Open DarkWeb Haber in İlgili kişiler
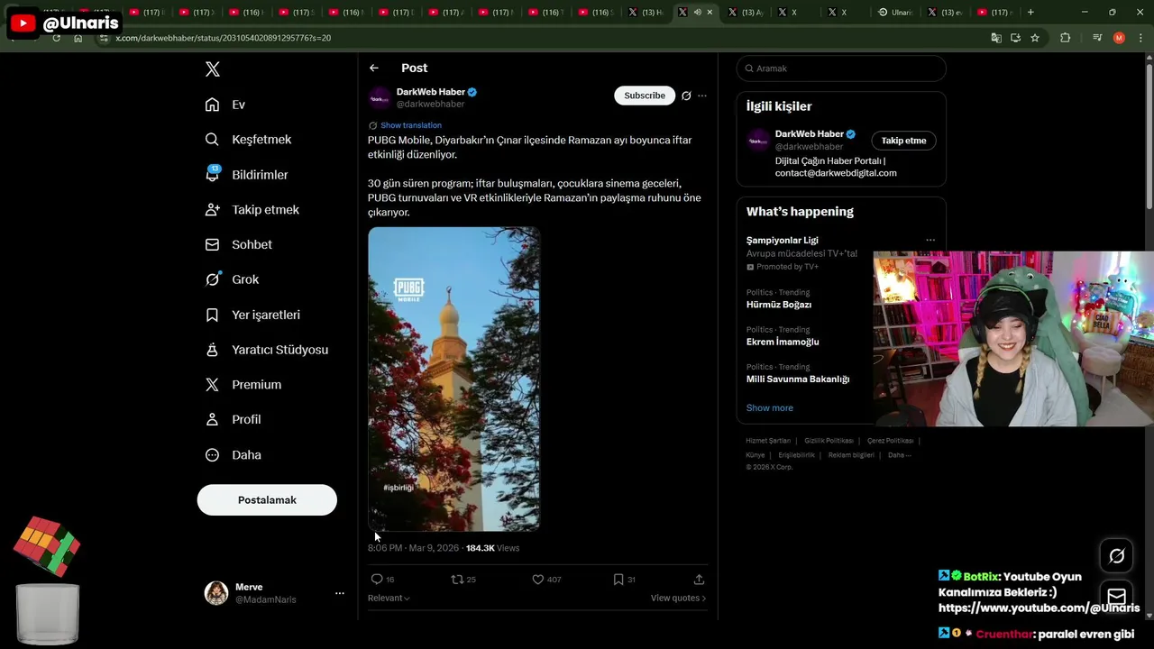The image size is (1154, 649). (x=810, y=134)
